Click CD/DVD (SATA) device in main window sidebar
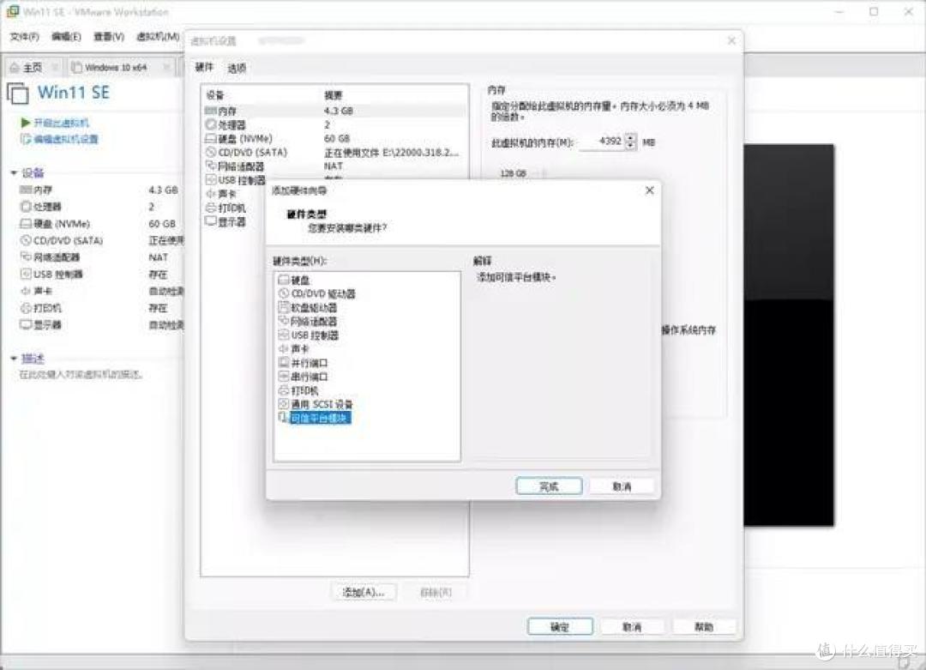The height and width of the screenshot is (670, 926). click(x=62, y=240)
